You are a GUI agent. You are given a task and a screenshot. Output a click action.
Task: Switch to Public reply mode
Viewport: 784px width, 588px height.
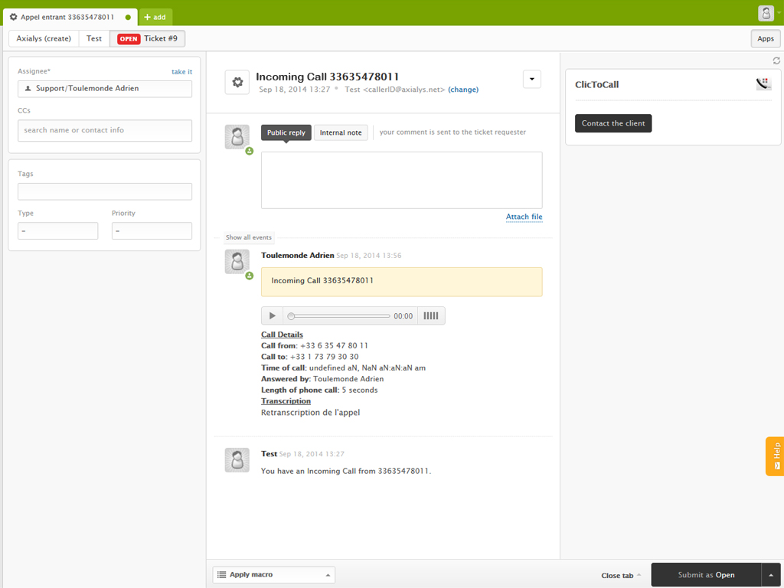pyautogui.click(x=286, y=132)
